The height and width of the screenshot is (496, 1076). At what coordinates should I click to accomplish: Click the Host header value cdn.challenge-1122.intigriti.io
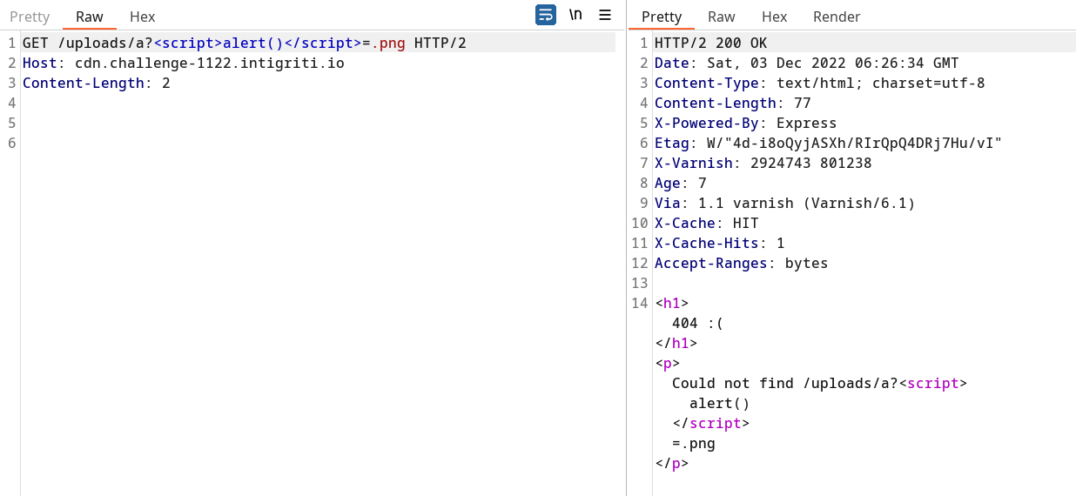point(210,63)
